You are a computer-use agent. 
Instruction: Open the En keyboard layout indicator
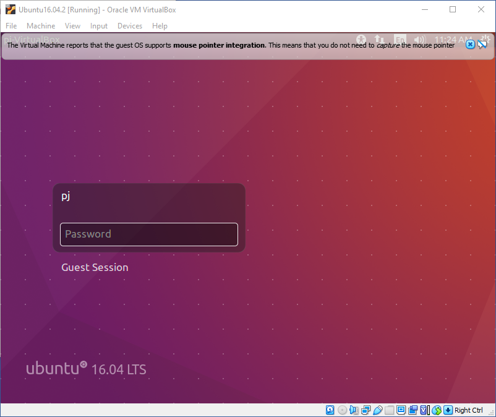[x=400, y=39]
